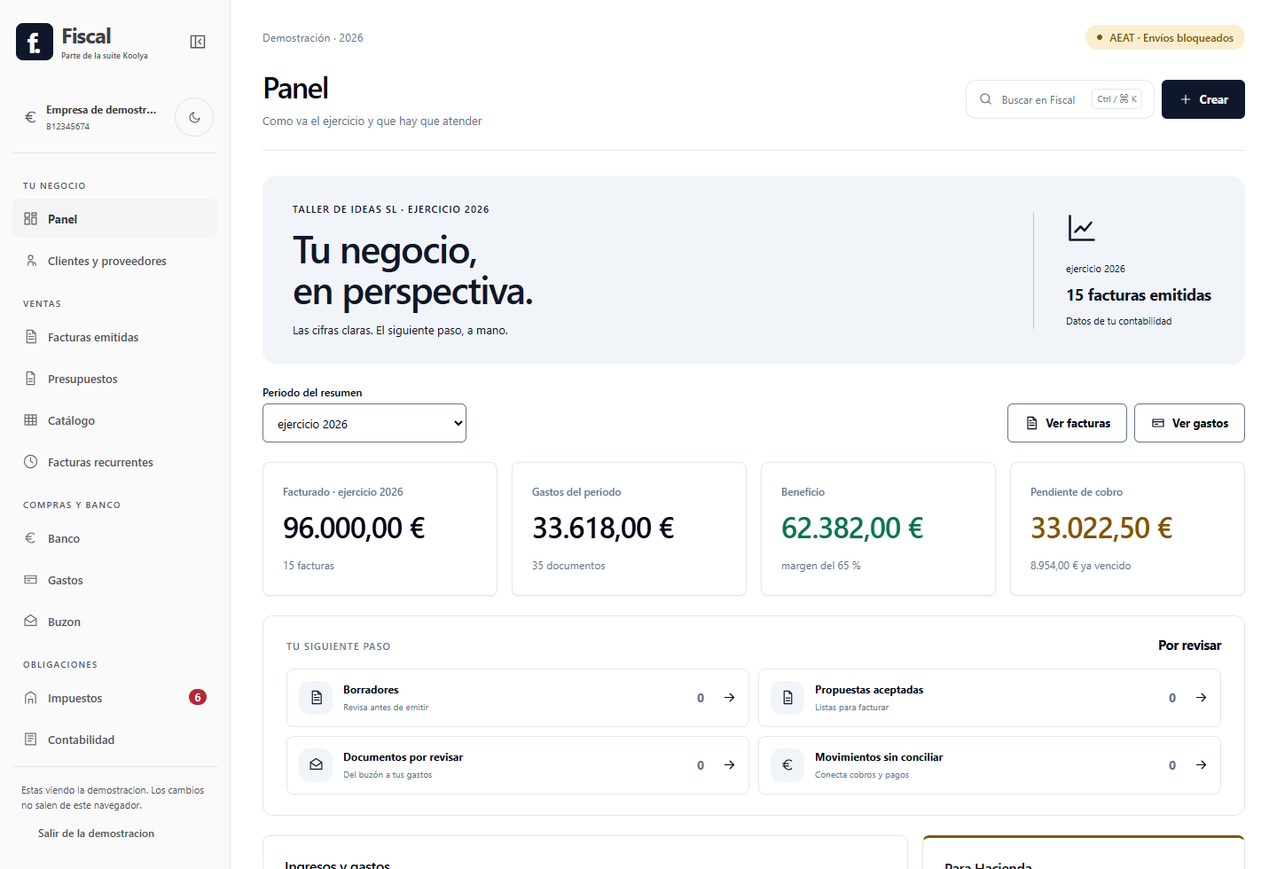Open Clientes y proveedores
The height and width of the screenshot is (869, 1277).
click(115, 261)
